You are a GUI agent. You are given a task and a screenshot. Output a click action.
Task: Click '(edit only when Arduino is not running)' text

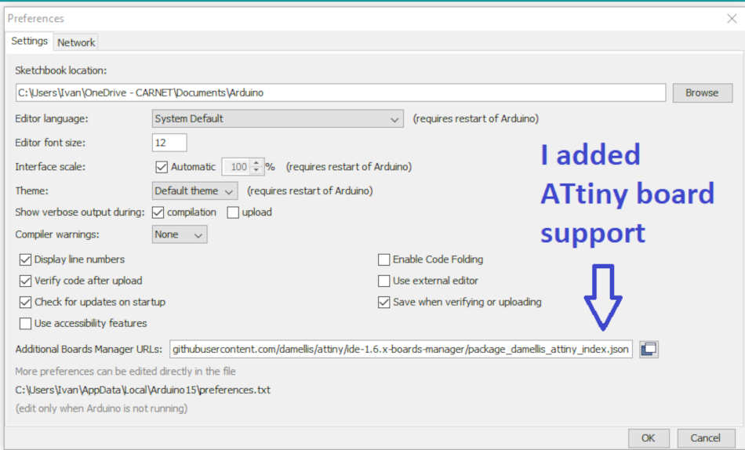pyautogui.click(x=101, y=408)
